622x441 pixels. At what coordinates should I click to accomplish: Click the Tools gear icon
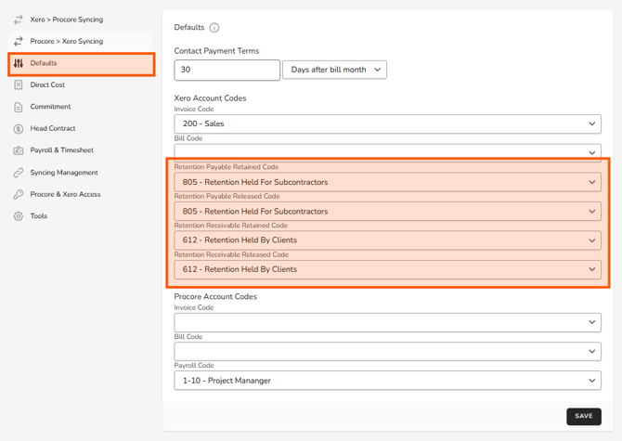(x=19, y=216)
